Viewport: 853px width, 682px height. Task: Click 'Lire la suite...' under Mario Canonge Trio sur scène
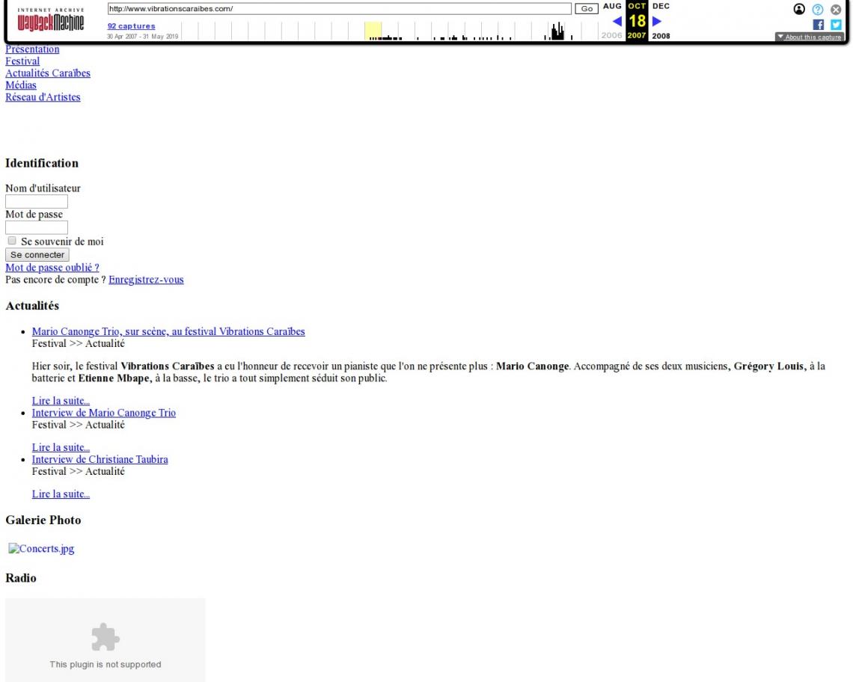61,401
